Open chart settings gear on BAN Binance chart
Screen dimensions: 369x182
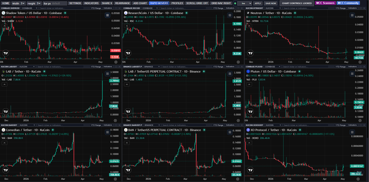pos(238,179)
